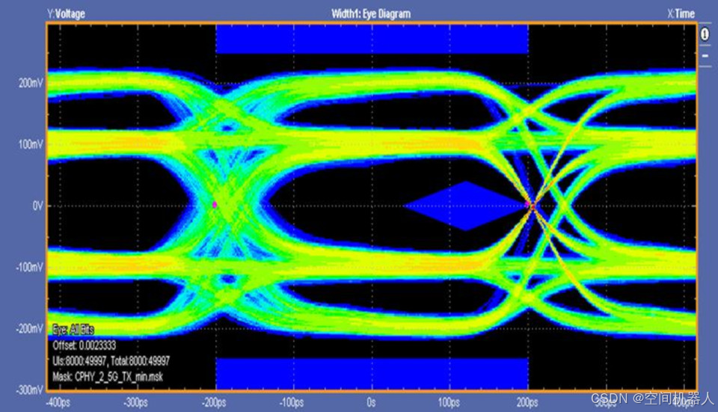Click the magenta crossing marker near -200ps
This screenshot has height=412, width=718.
point(215,205)
